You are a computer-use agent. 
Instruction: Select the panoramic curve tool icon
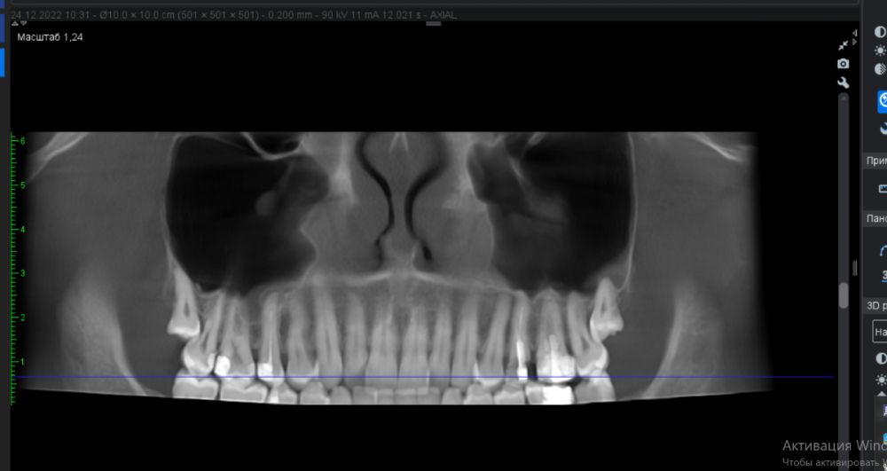(882, 249)
